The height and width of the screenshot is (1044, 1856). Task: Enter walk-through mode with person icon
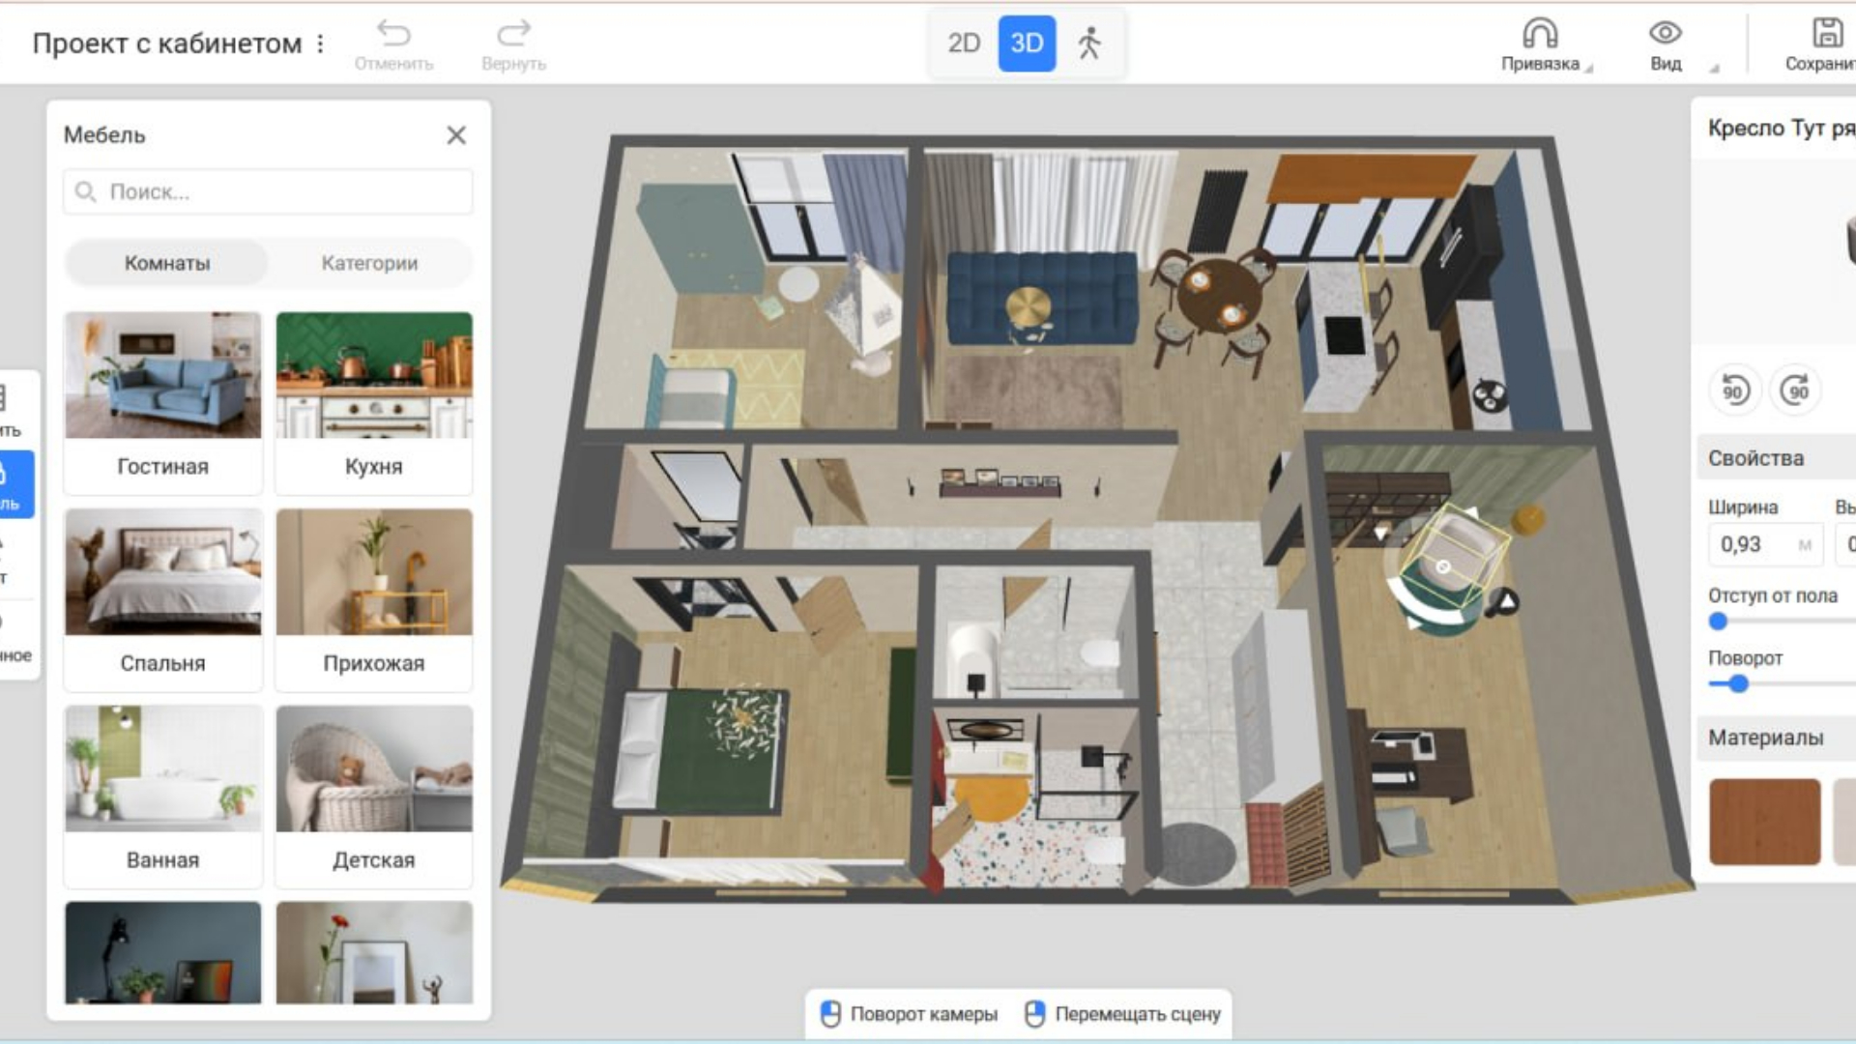(1089, 43)
